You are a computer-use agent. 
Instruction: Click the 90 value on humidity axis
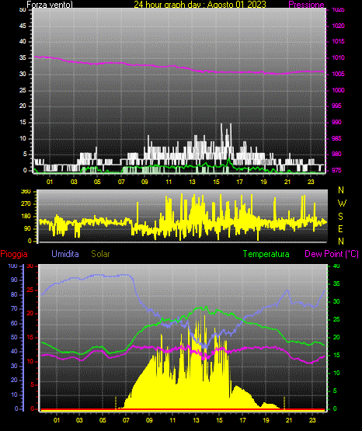(14, 280)
